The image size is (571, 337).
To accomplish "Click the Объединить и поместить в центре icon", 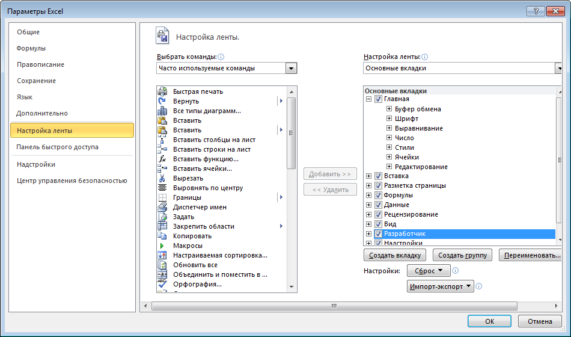I will tap(162, 274).
